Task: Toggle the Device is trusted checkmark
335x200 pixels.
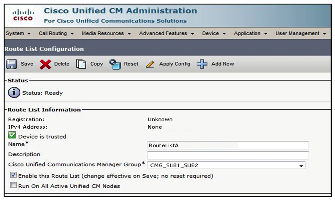Action: (12, 135)
